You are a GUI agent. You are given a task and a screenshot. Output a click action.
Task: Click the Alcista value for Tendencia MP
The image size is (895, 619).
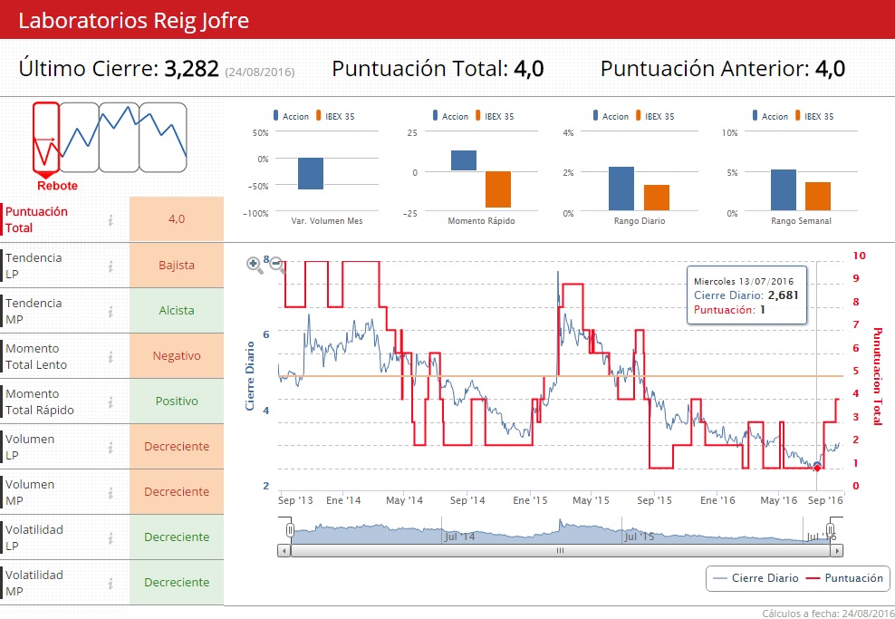pos(177,311)
